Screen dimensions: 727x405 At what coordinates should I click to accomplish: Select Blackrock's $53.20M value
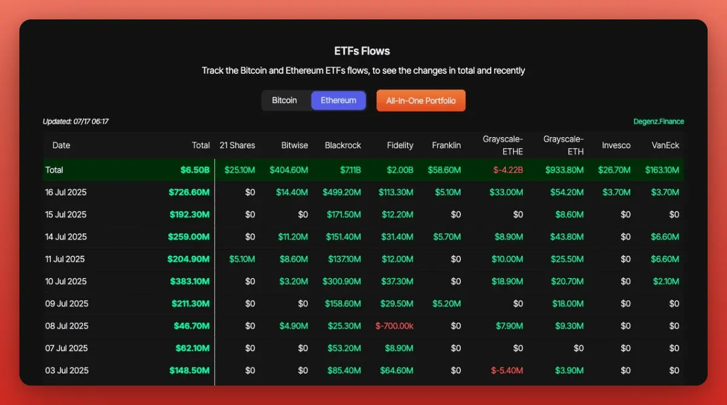(345, 348)
